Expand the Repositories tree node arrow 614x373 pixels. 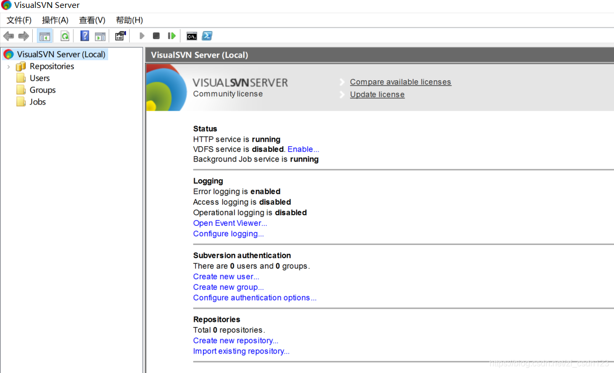pos(8,66)
